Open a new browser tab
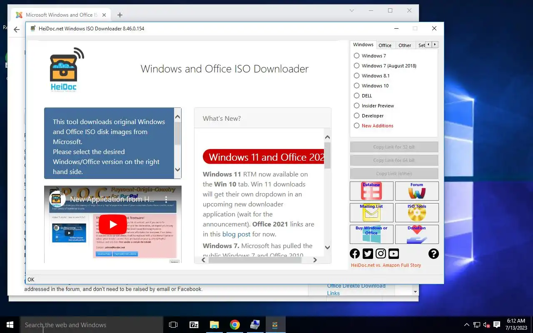Screen dimensions: 533x333 point(120,15)
